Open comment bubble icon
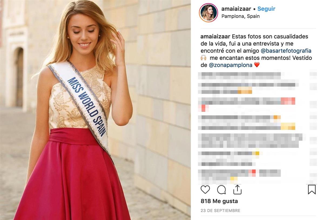 tap(221, 190)
